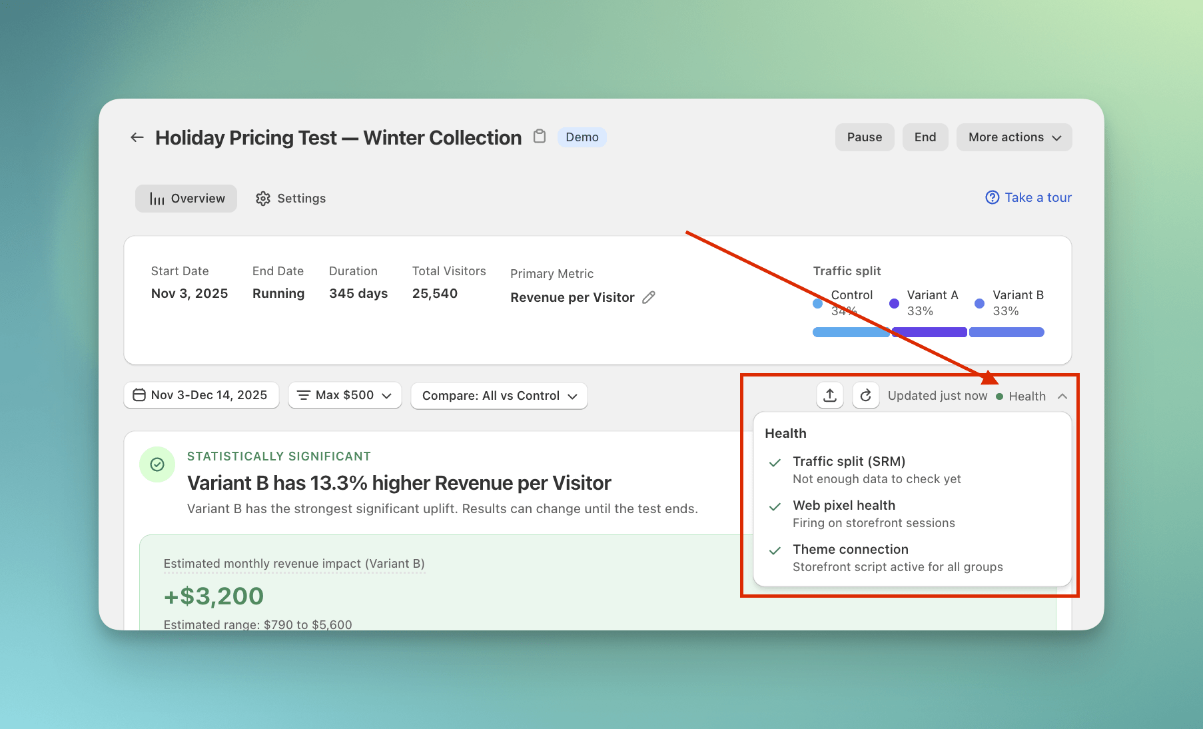This screenshot has height=729, width=1203.
Task: Click the Start Date value Nov 3, 2025
Action: (189, 293)
